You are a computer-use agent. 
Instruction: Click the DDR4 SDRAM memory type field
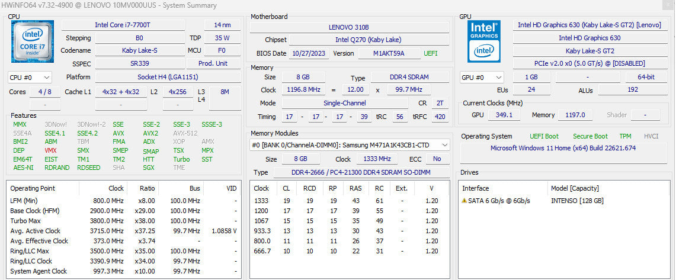tap(409, 78)
